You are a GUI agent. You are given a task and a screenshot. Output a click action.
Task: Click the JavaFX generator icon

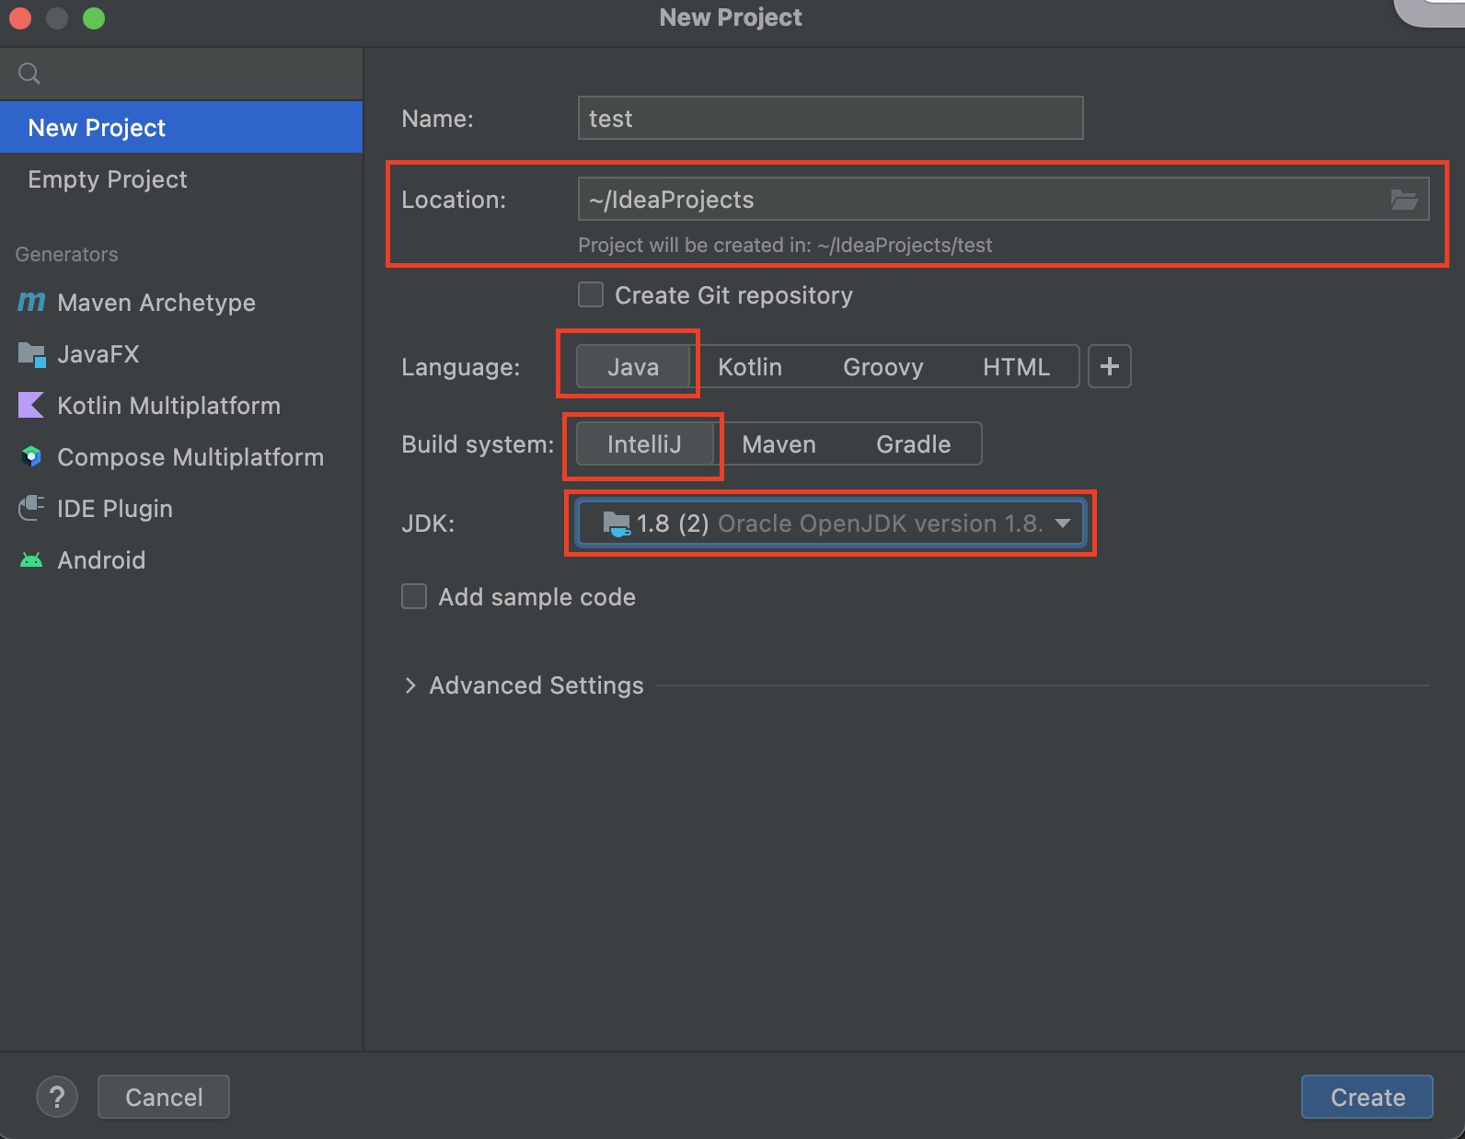(x=31, y=354)
